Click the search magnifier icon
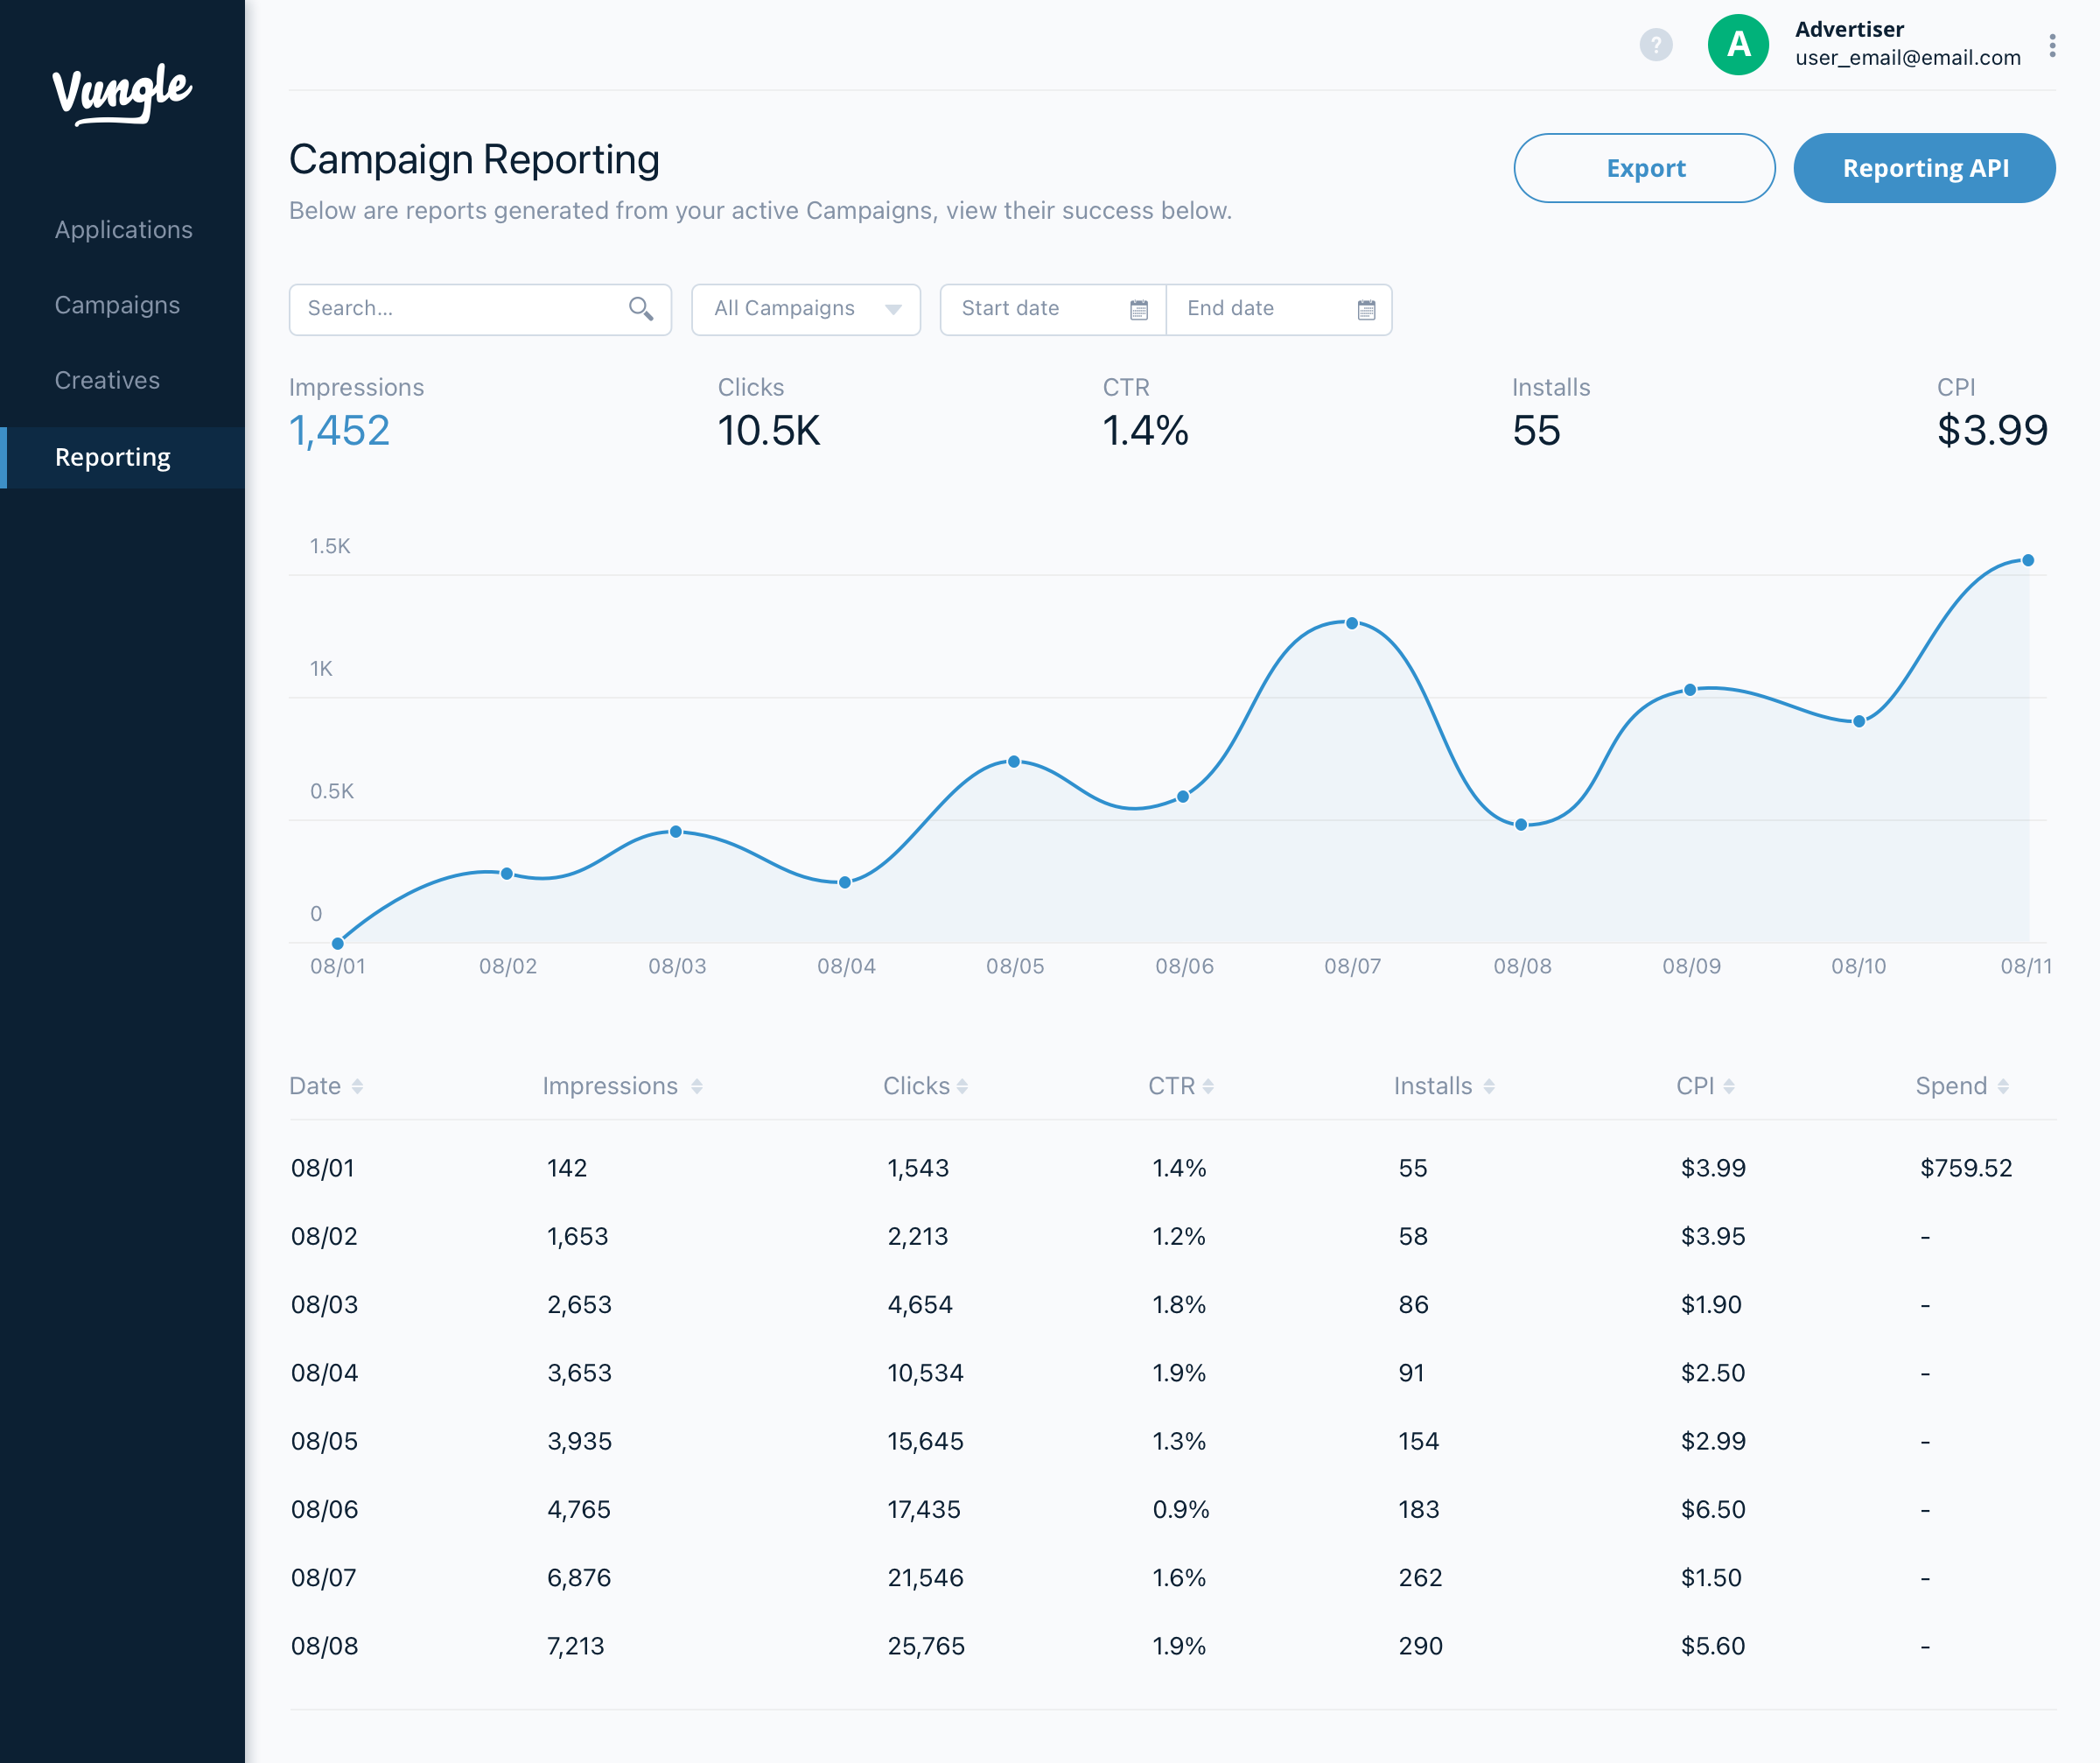Image resolution: width=2100 pixels, height=1763 pixels. click(641, 309)
